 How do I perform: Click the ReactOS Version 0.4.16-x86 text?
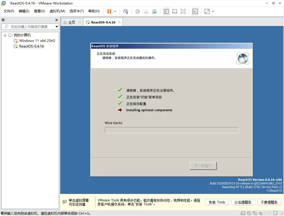click(x=260, y=180)
